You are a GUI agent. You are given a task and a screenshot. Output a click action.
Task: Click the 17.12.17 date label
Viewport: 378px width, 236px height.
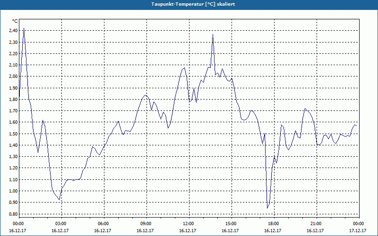[358, 230]
